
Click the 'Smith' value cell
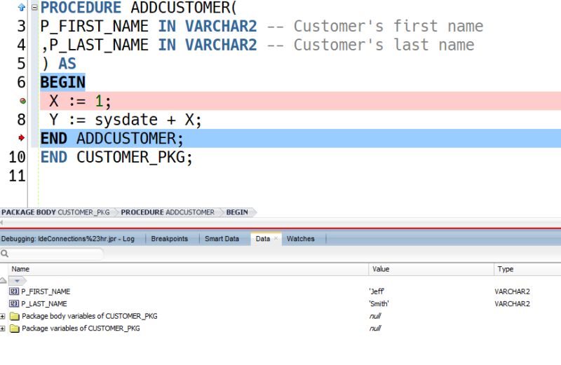(379, 303)
